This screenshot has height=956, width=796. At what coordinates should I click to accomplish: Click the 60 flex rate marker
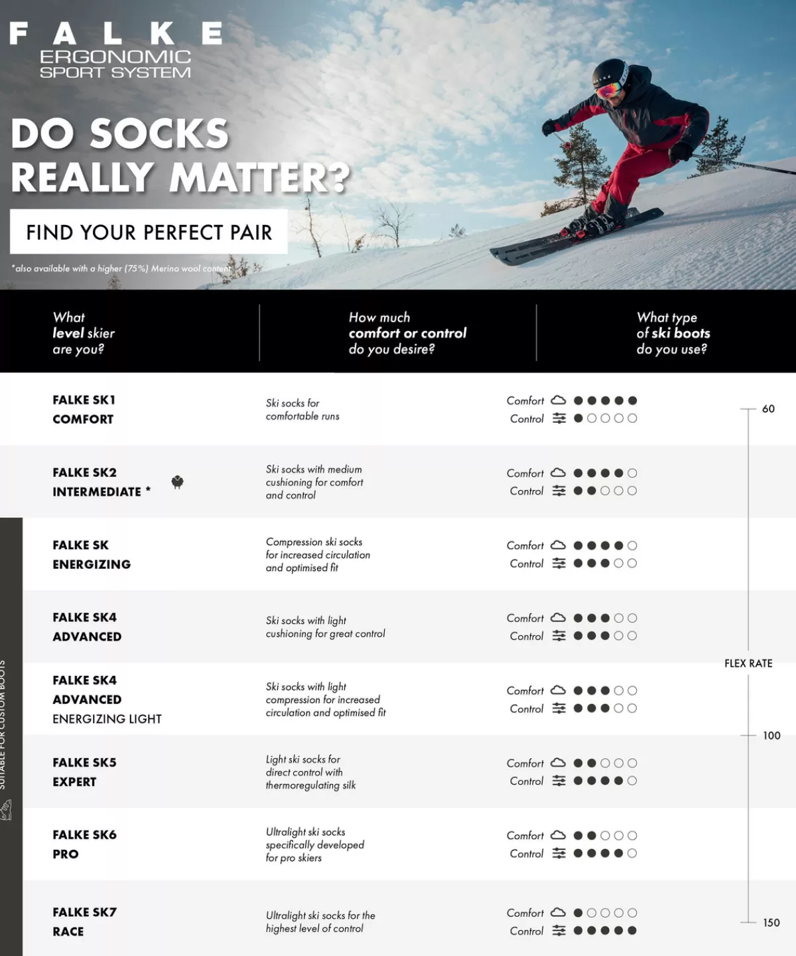768,409
